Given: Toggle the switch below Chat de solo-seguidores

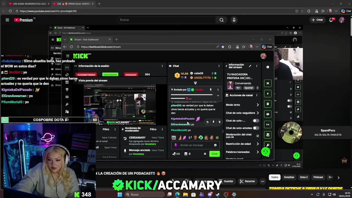Looking at the screenshot, I should (x=256, y=121).
